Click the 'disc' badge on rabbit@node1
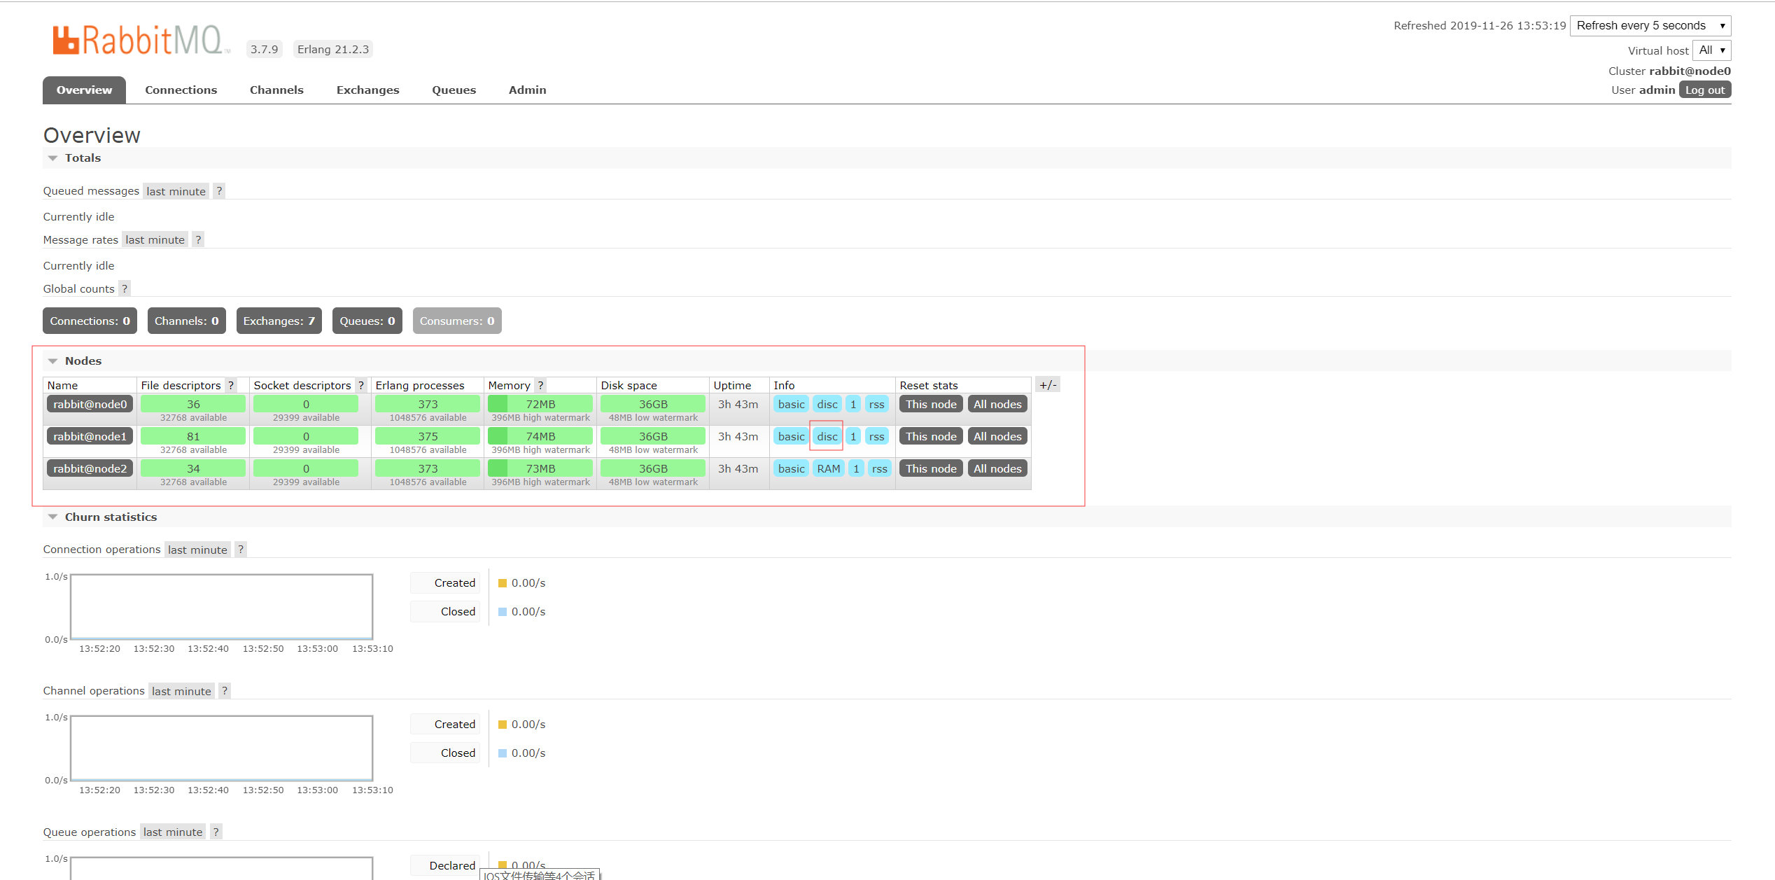 coord(827,436)
